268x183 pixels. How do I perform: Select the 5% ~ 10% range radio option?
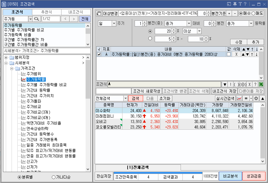coord(150,38)
